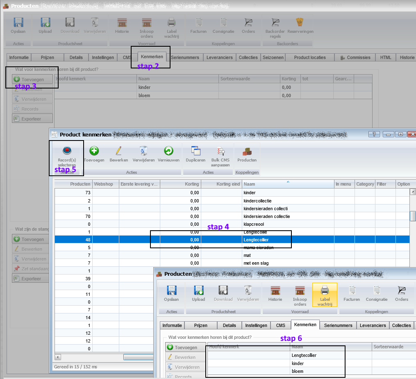Click the Producten icon under Koppelingen
This screenshot has height=379, width=416.
(x=247, y=151)
